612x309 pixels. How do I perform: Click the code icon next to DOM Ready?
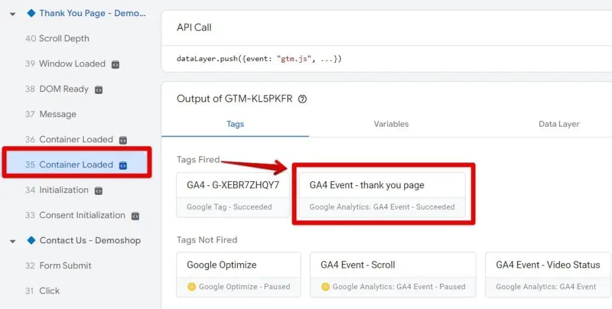tap(99, 90)
